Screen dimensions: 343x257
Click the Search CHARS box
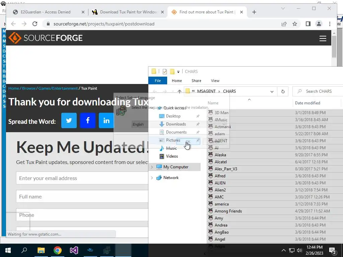pos(318,91)
